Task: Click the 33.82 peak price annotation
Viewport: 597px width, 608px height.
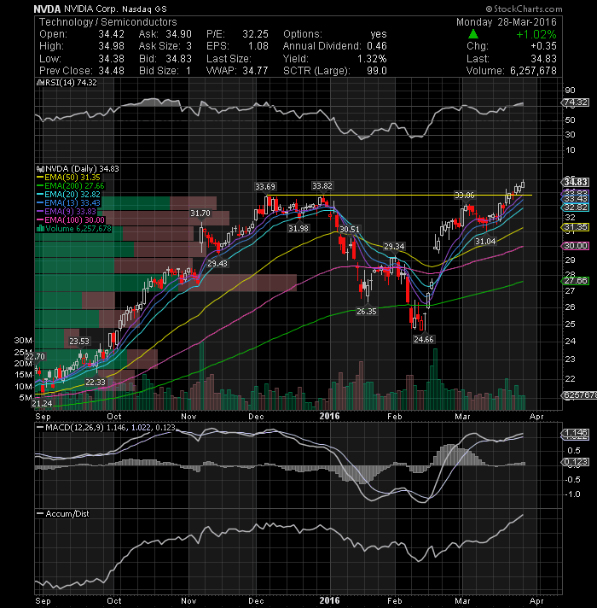Action: point(322,186)
